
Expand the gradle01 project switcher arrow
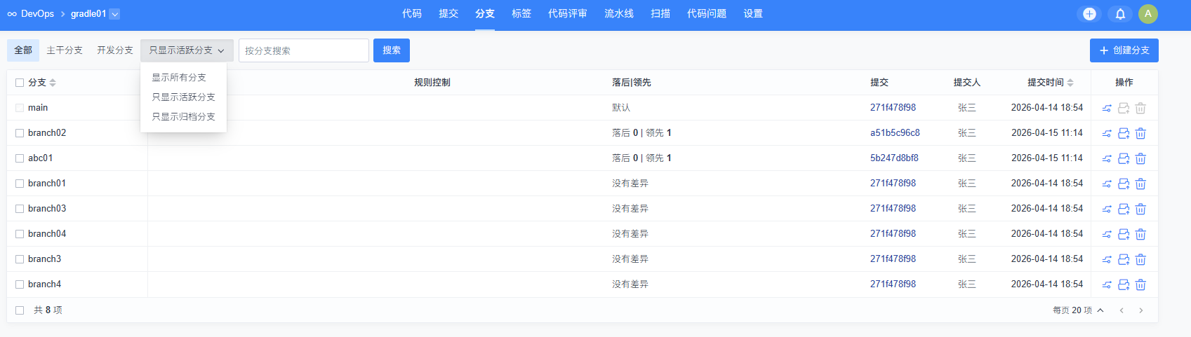pyautogui.click(x=115, y=14)
